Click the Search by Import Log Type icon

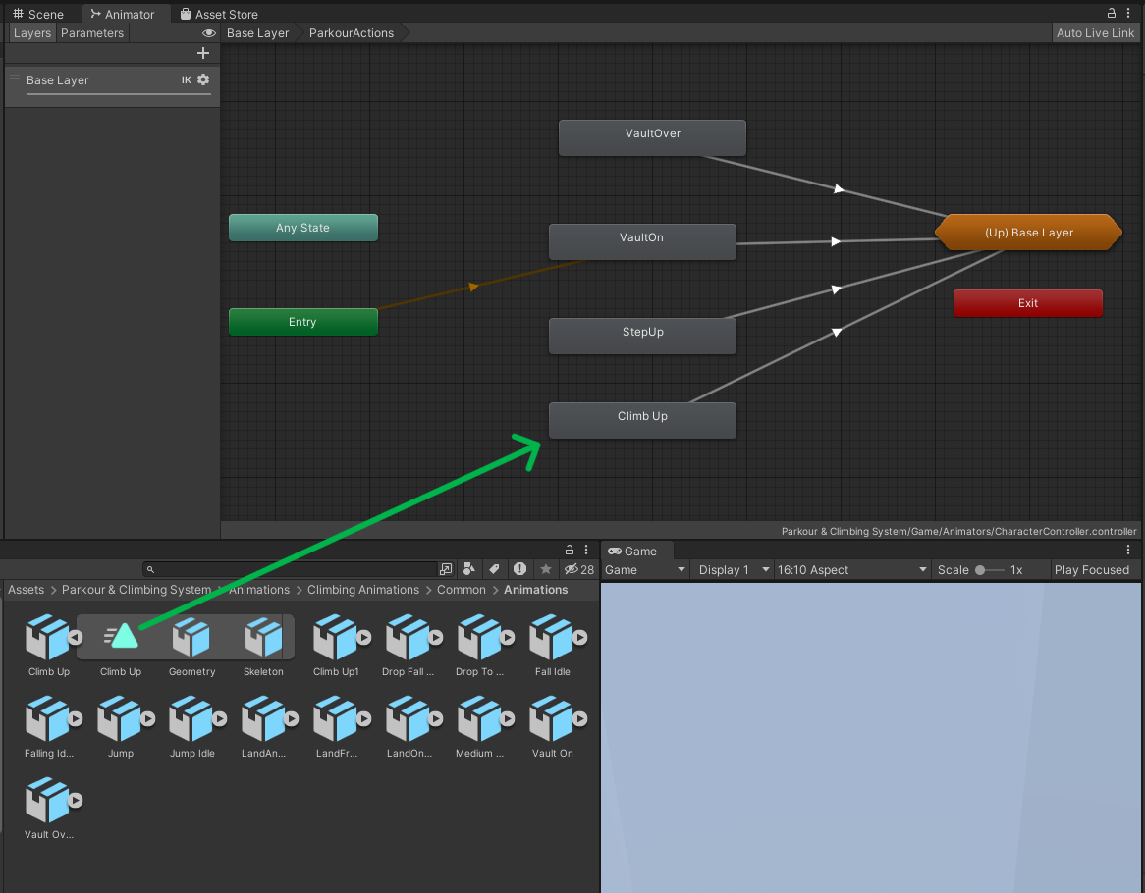tap(519, 569)
